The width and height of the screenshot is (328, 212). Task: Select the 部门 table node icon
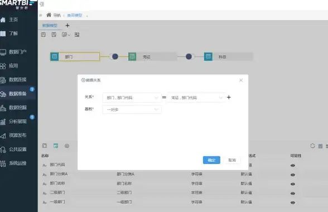[55, 56]
